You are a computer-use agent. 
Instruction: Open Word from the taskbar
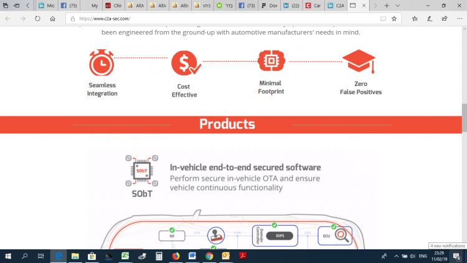coord(192,256)
